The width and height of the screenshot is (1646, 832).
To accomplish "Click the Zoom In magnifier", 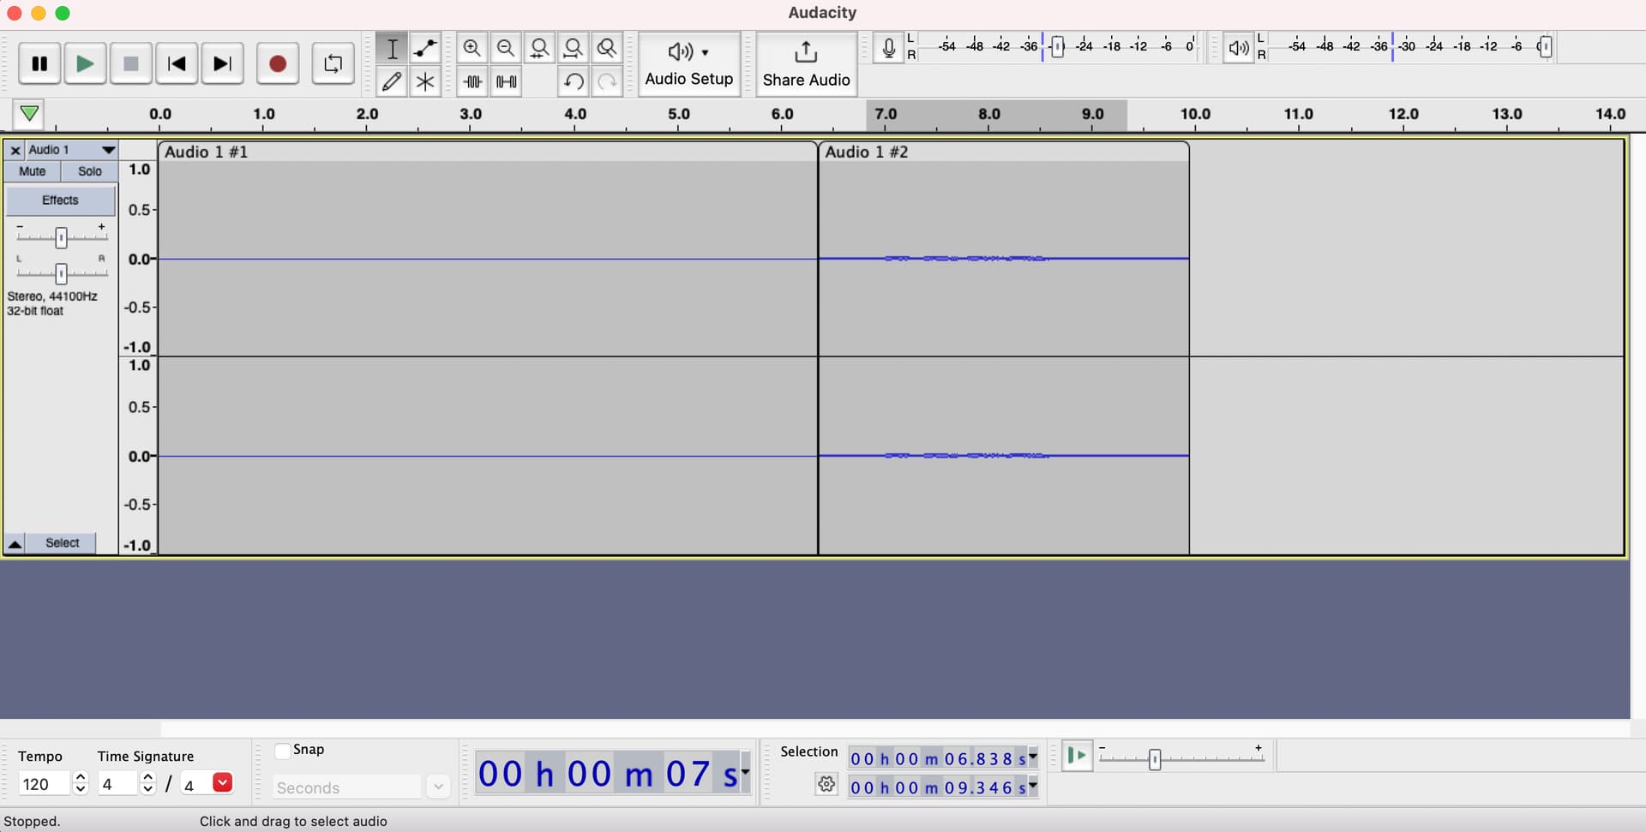I will pos(472,48).
